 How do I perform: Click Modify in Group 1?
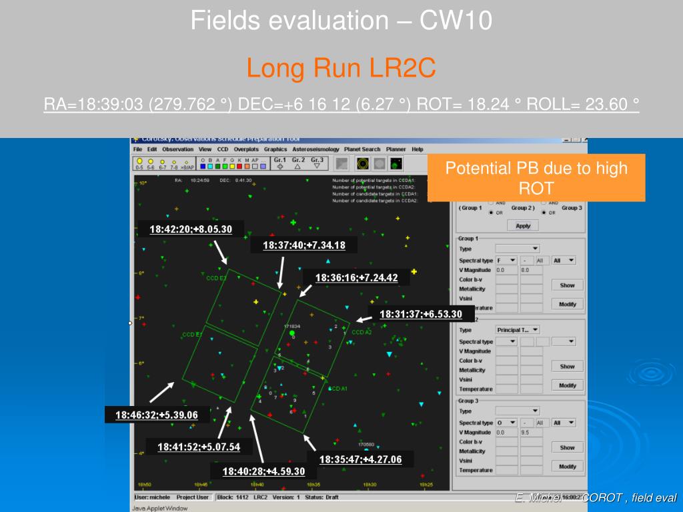click(567, 304)
